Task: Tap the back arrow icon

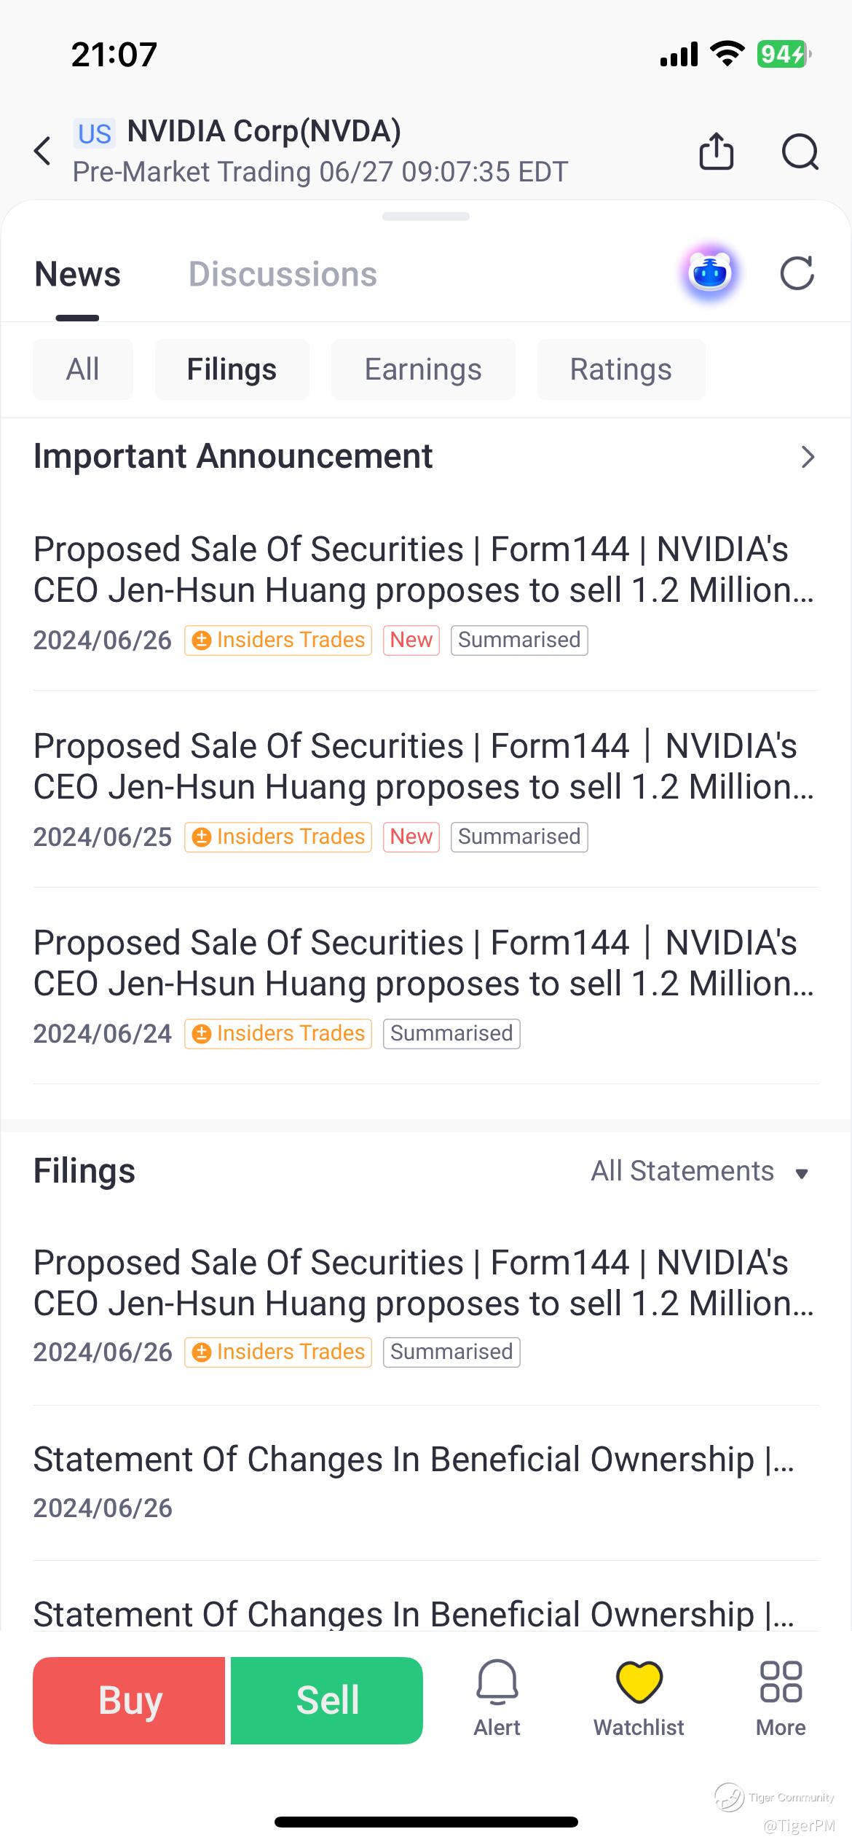Action: [44, 151]
